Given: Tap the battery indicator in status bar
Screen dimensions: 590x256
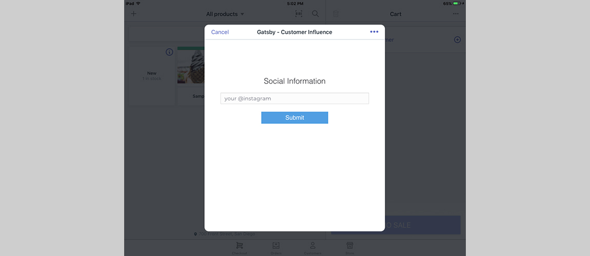Looking at the screenshot, I should click(457, 4).
